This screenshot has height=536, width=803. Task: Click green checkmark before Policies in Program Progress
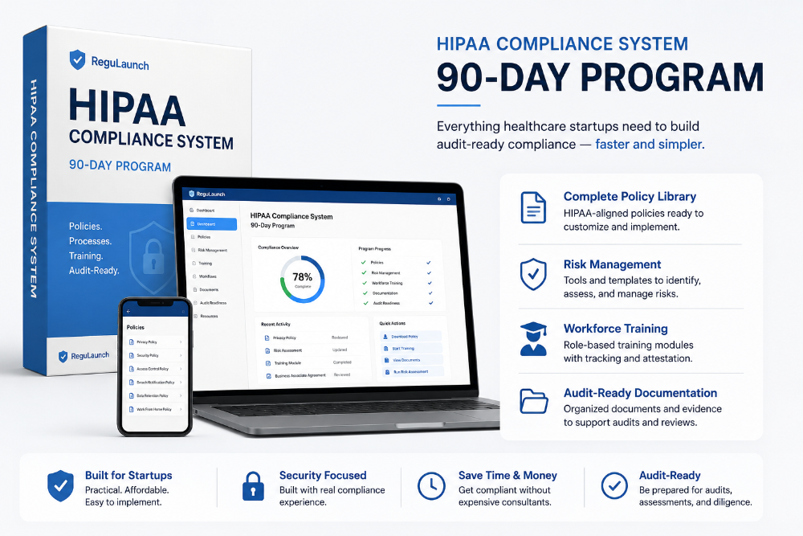pyautogui.click(x=364, y=262)
